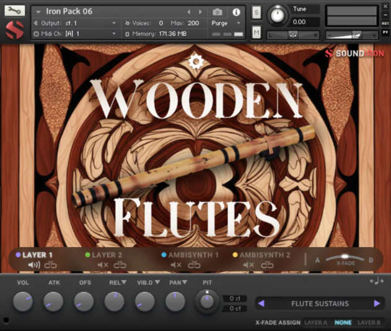
Task: Unmute Layer 2 using its speaker icon
Action: [103, 265]
